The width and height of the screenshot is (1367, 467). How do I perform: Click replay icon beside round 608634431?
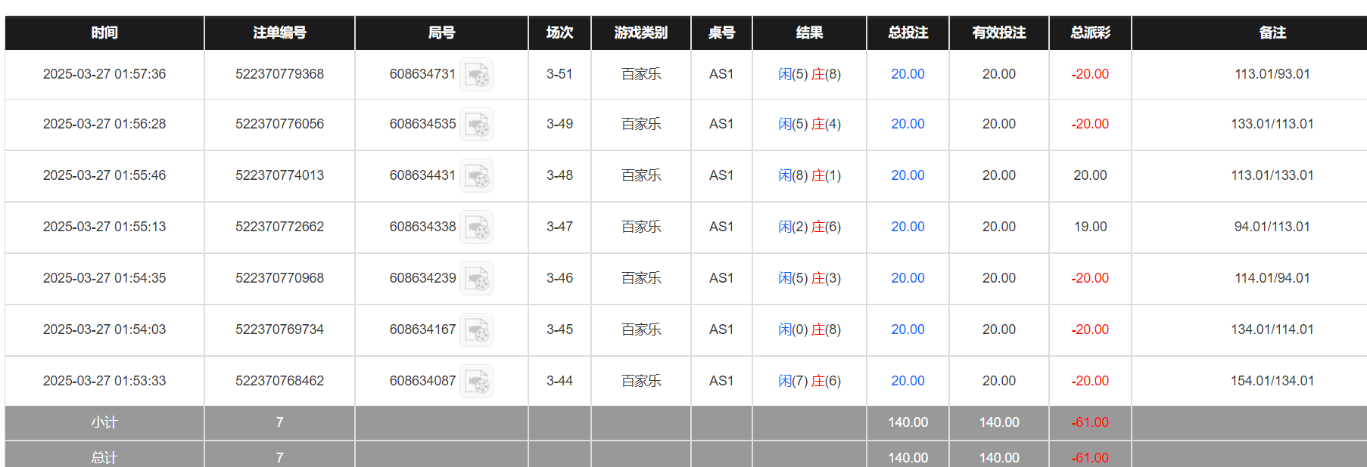tap(477, 176)
